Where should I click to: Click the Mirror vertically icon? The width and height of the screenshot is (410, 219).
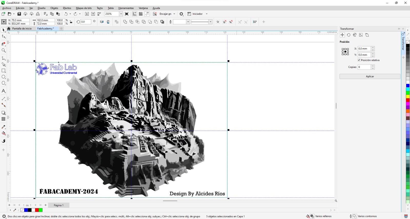(x=108, y=22)
